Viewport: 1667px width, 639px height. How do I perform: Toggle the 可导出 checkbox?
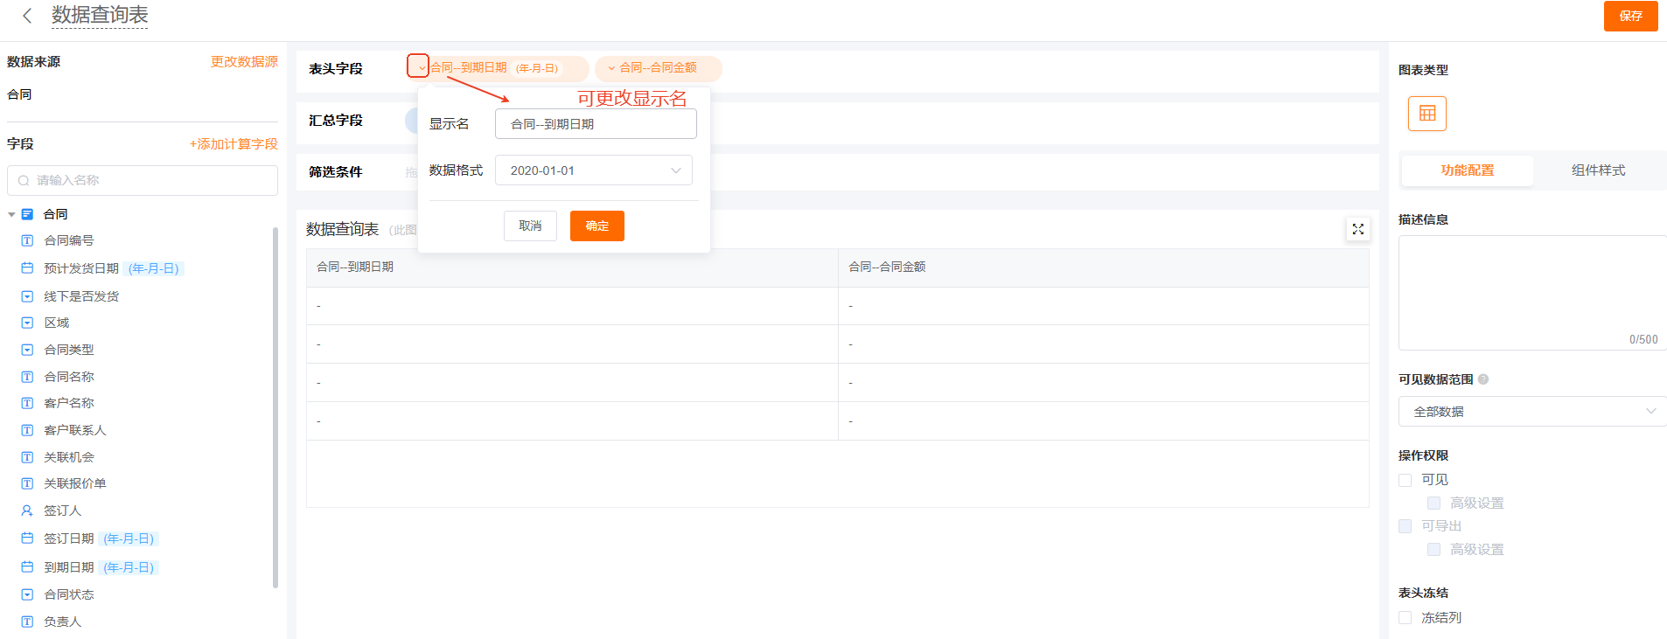click(1405, 526)
